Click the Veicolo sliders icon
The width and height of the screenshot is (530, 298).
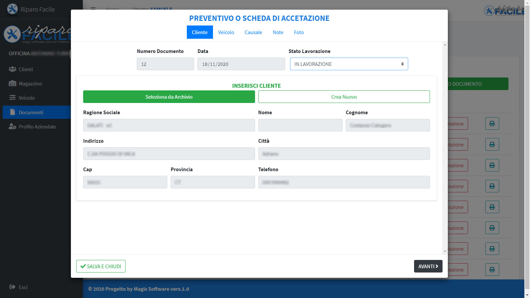[13, 98]
